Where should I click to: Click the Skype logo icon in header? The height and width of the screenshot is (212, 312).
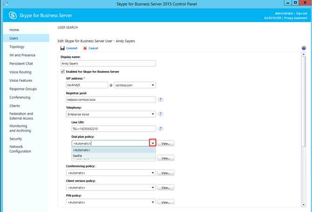coord(13,15)
